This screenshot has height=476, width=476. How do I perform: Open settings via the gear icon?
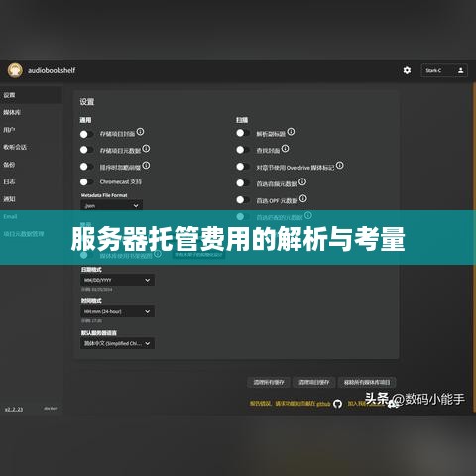pyautogui.click(x=407, y=70)
